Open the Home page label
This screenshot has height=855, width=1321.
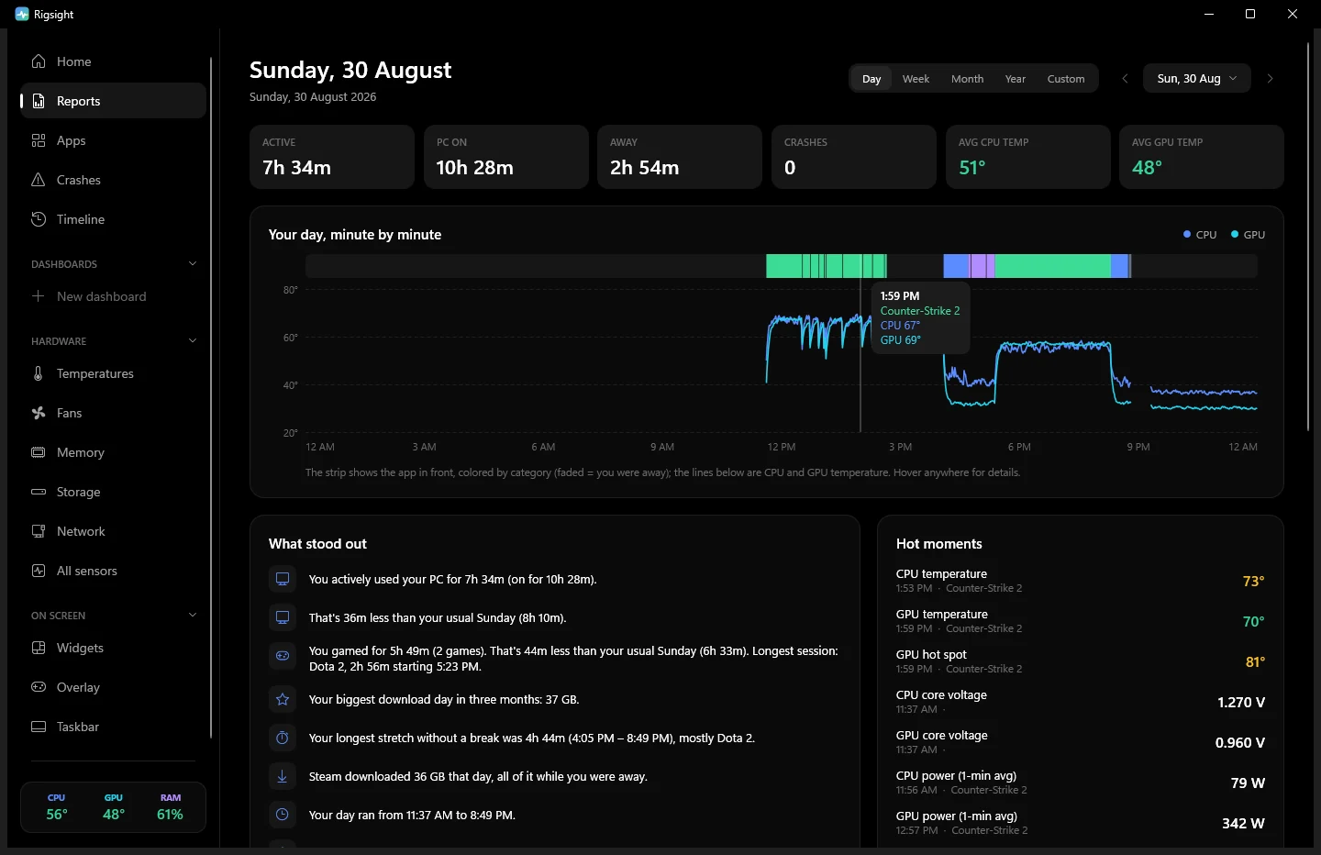pos(73,61)
